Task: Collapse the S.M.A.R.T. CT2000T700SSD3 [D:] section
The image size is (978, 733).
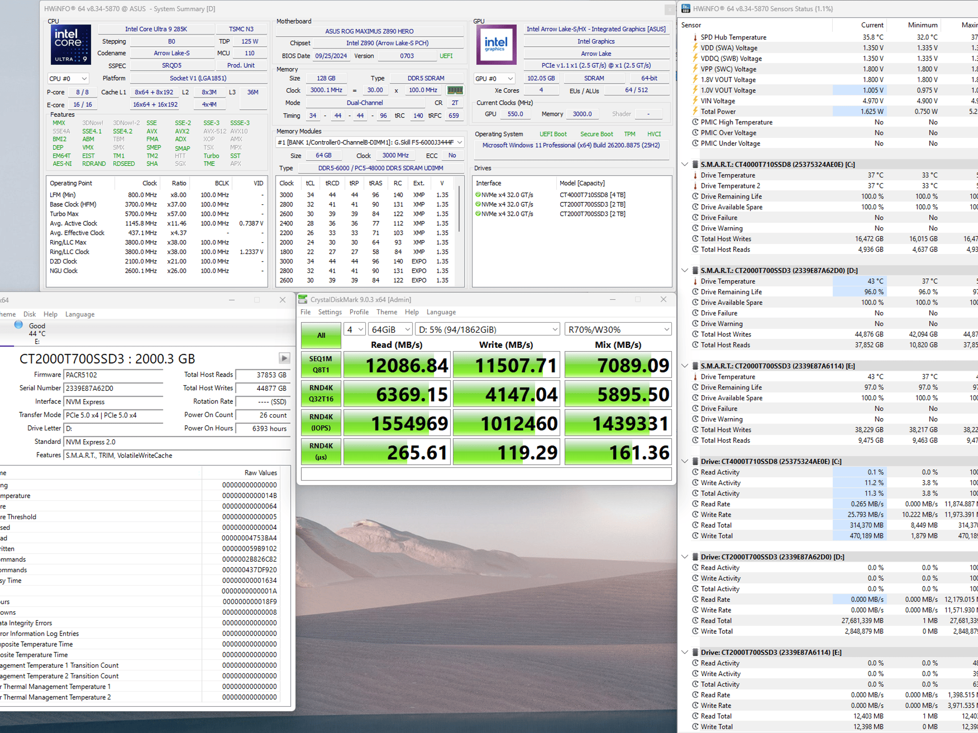Action: pyautogui.click(x=685, y=270)
